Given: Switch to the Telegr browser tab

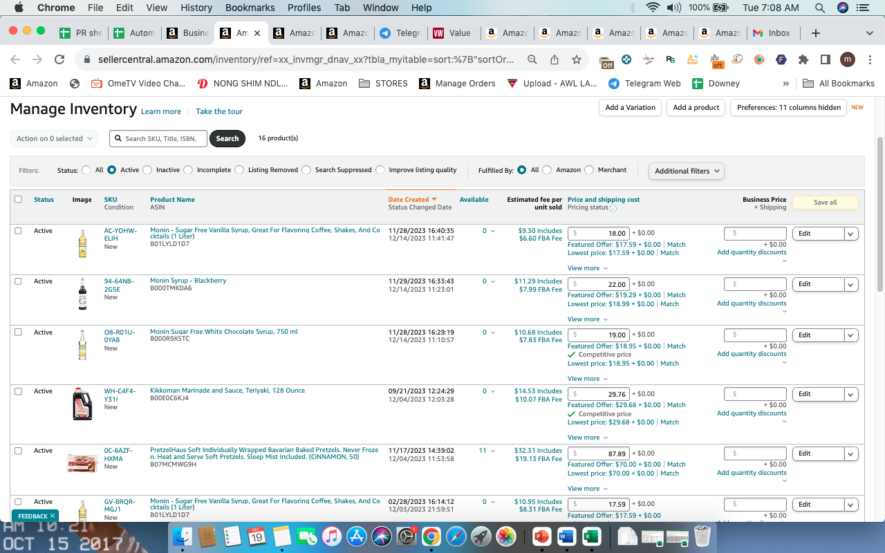Looking at the screenshot, I should click(400, 33).
